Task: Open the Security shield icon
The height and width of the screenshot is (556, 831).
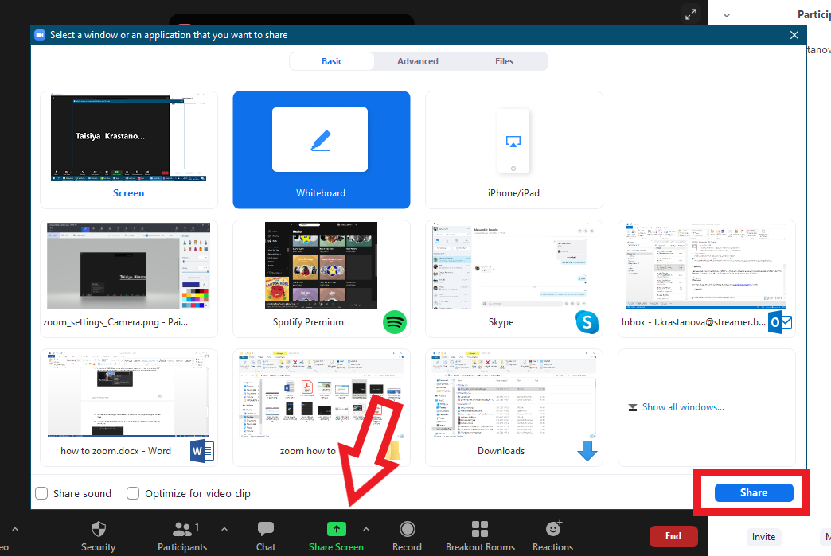Action: 98,531
